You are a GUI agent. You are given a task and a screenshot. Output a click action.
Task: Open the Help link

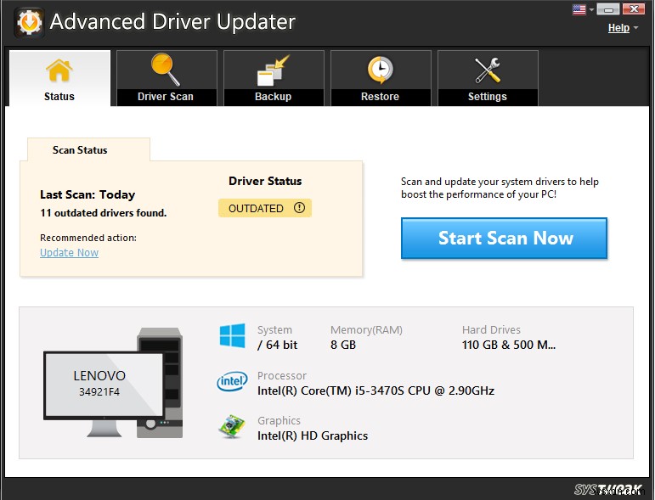pyautogui.click(x=618, y=28)
